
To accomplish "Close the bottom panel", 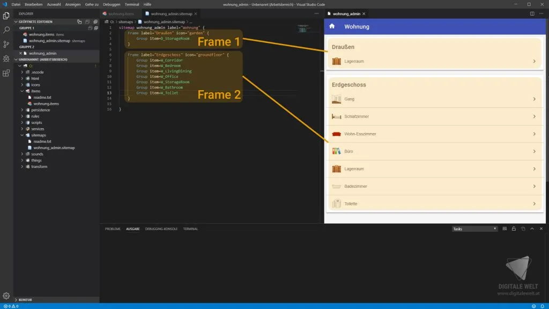I will [x=541, y=229].
